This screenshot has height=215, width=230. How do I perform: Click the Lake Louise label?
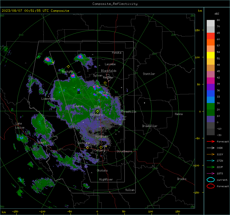tap(20, 126)
